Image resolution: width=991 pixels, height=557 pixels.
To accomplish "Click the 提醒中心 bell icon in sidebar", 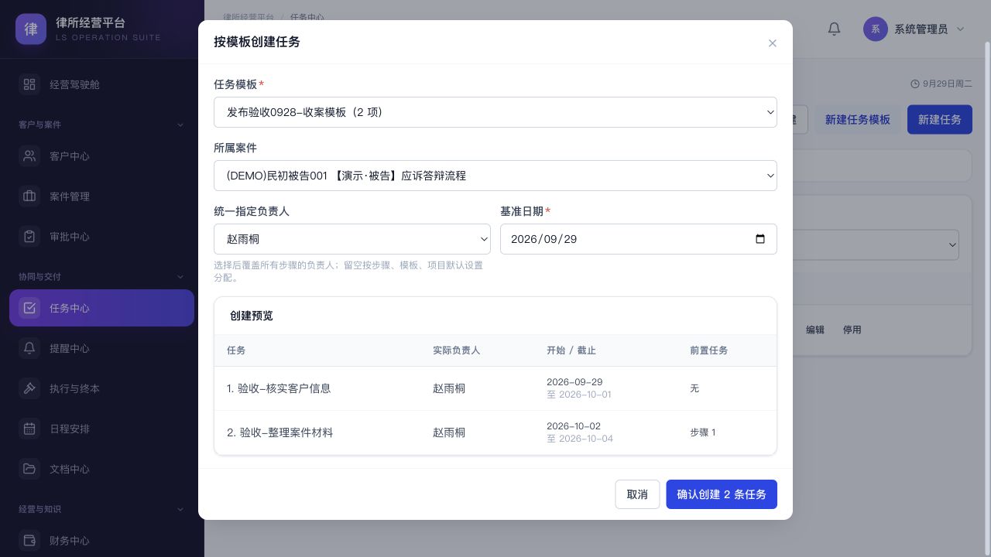I will (29, 348).
